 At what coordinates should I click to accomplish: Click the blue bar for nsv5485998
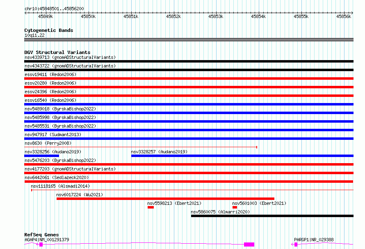point(189,121)
